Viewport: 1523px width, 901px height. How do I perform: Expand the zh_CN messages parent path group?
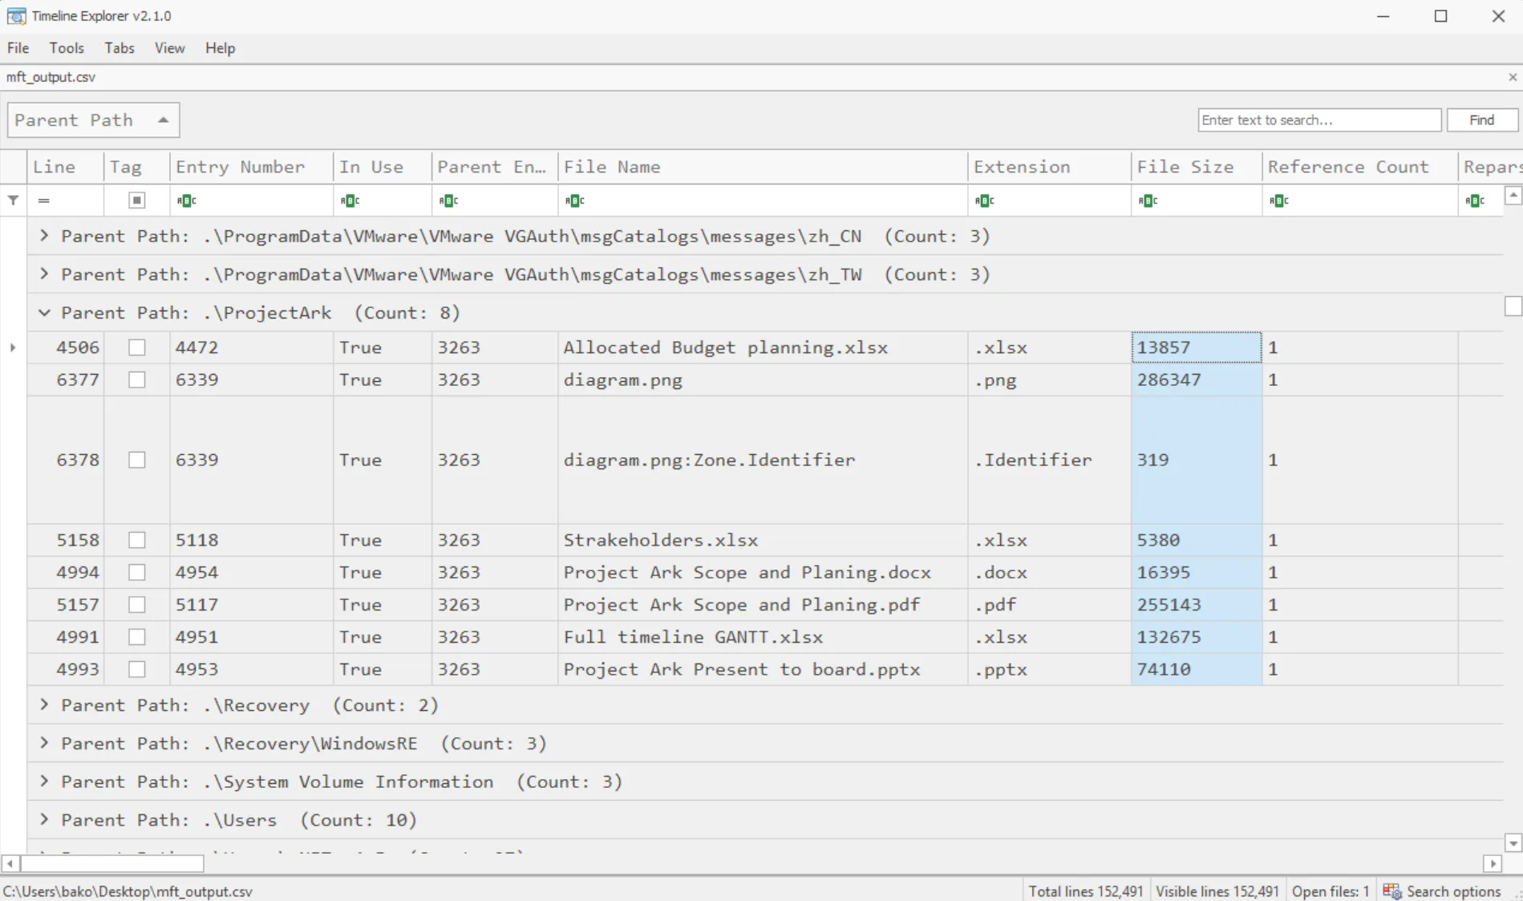tap(44, 236)
